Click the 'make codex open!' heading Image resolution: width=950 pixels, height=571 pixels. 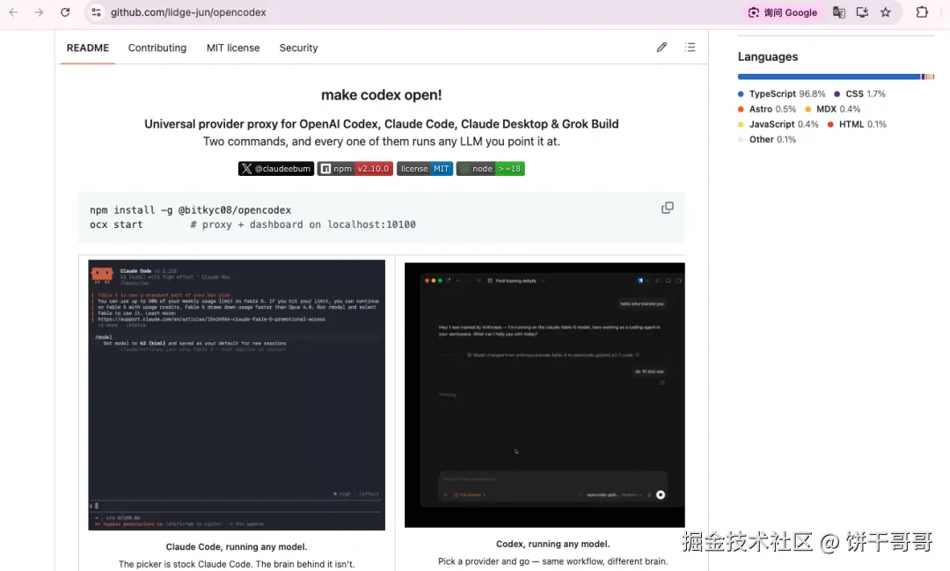pyautogui.click(x=381, y=95)
